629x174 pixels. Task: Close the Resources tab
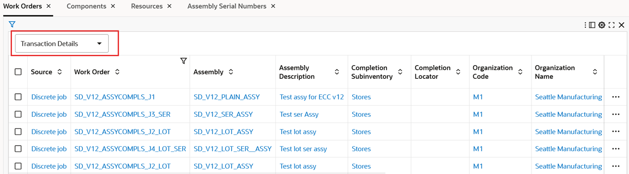coord(169,6)
